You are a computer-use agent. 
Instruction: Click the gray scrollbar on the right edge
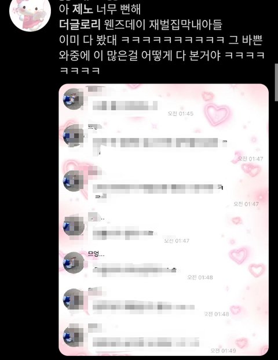276,82
